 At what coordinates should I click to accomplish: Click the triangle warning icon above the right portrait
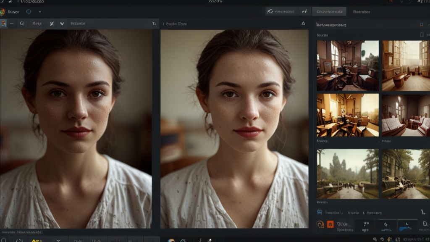[x=303, y=24]
